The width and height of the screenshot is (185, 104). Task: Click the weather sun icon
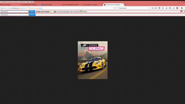81,12
